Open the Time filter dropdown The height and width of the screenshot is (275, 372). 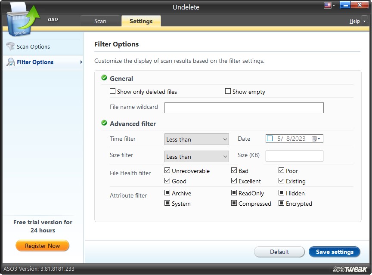pos(196,139)
